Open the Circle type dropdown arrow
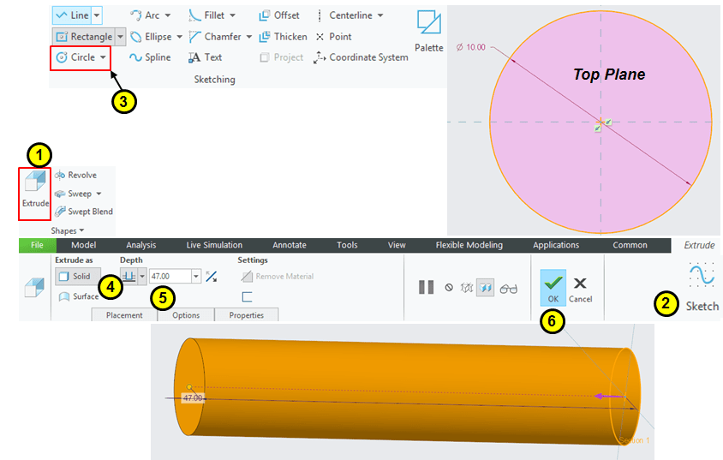The height and width of the screenshot is (460, 723). 104,57
